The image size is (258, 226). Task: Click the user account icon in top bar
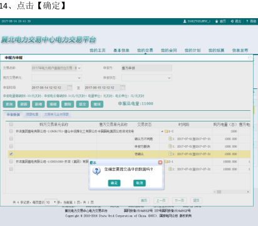185,21
